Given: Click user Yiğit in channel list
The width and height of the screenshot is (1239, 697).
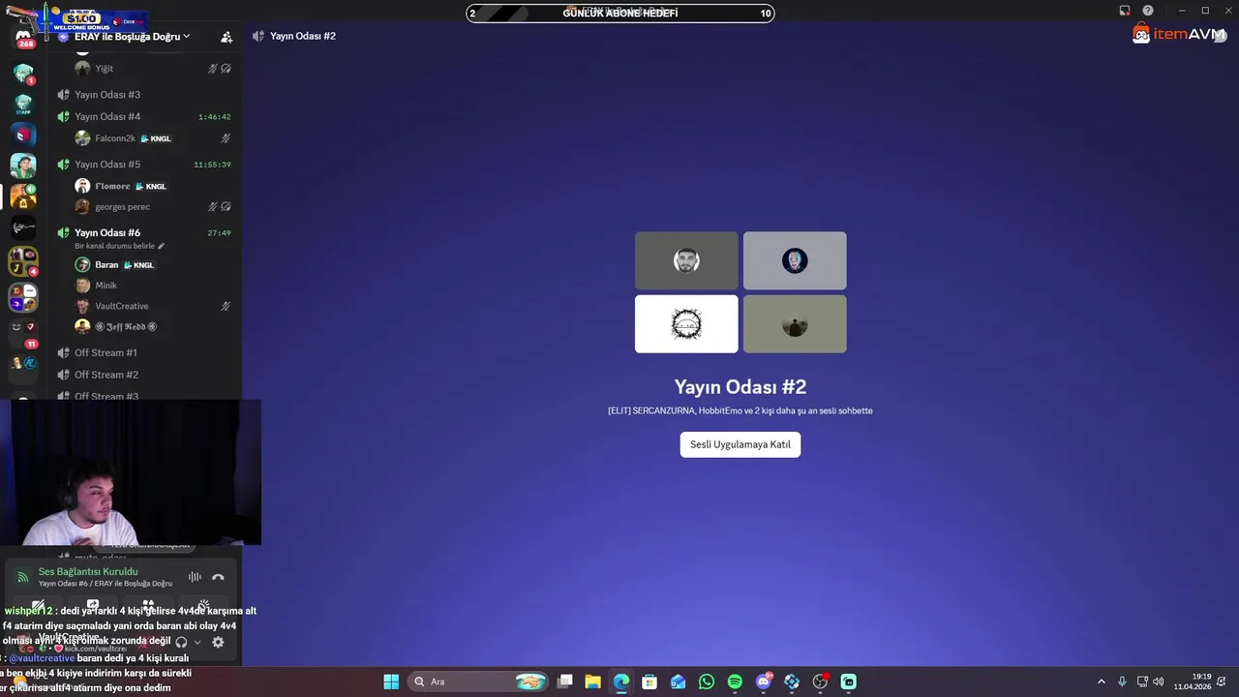Looking at the screenshot, I should tap(104, 68).
